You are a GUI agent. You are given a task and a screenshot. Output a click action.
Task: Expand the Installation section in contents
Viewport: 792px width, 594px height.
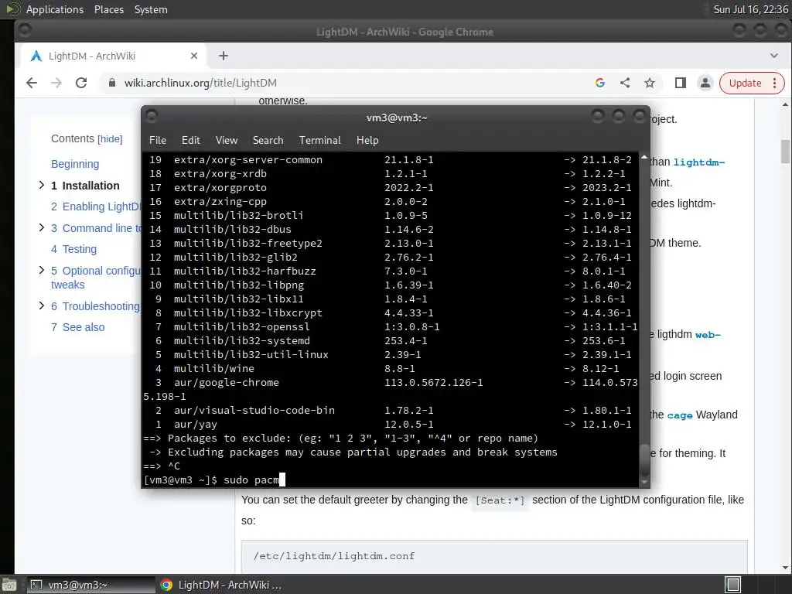[x=42, y=186]
